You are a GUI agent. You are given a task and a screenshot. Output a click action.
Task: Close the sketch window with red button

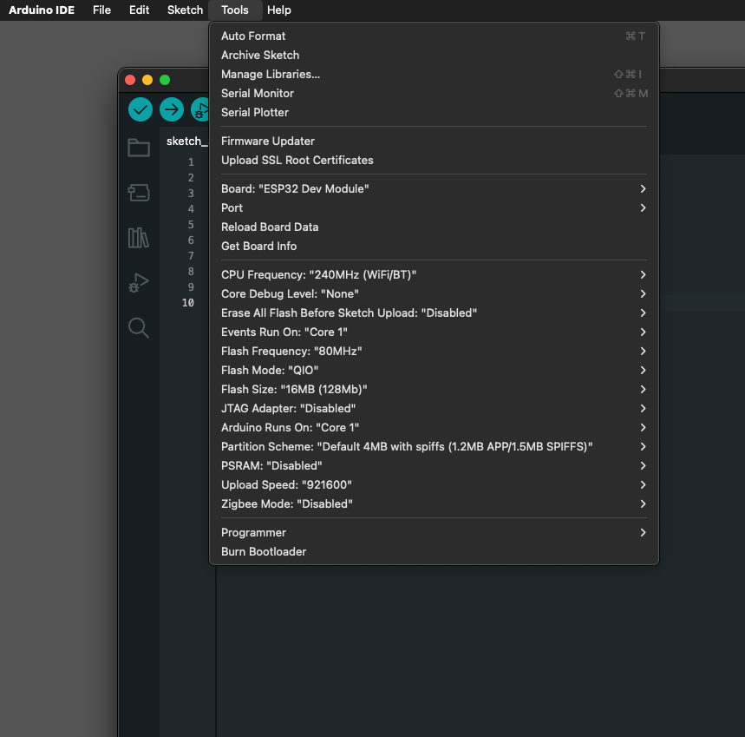coord(130,80)
